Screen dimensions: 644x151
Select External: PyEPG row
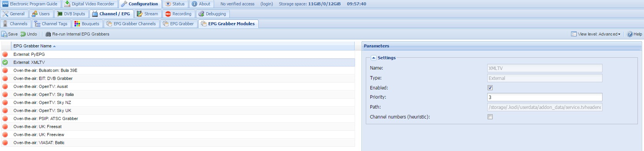tap(178, 54)
